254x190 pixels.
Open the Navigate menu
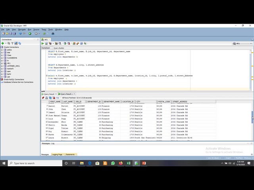coord(22,30)
